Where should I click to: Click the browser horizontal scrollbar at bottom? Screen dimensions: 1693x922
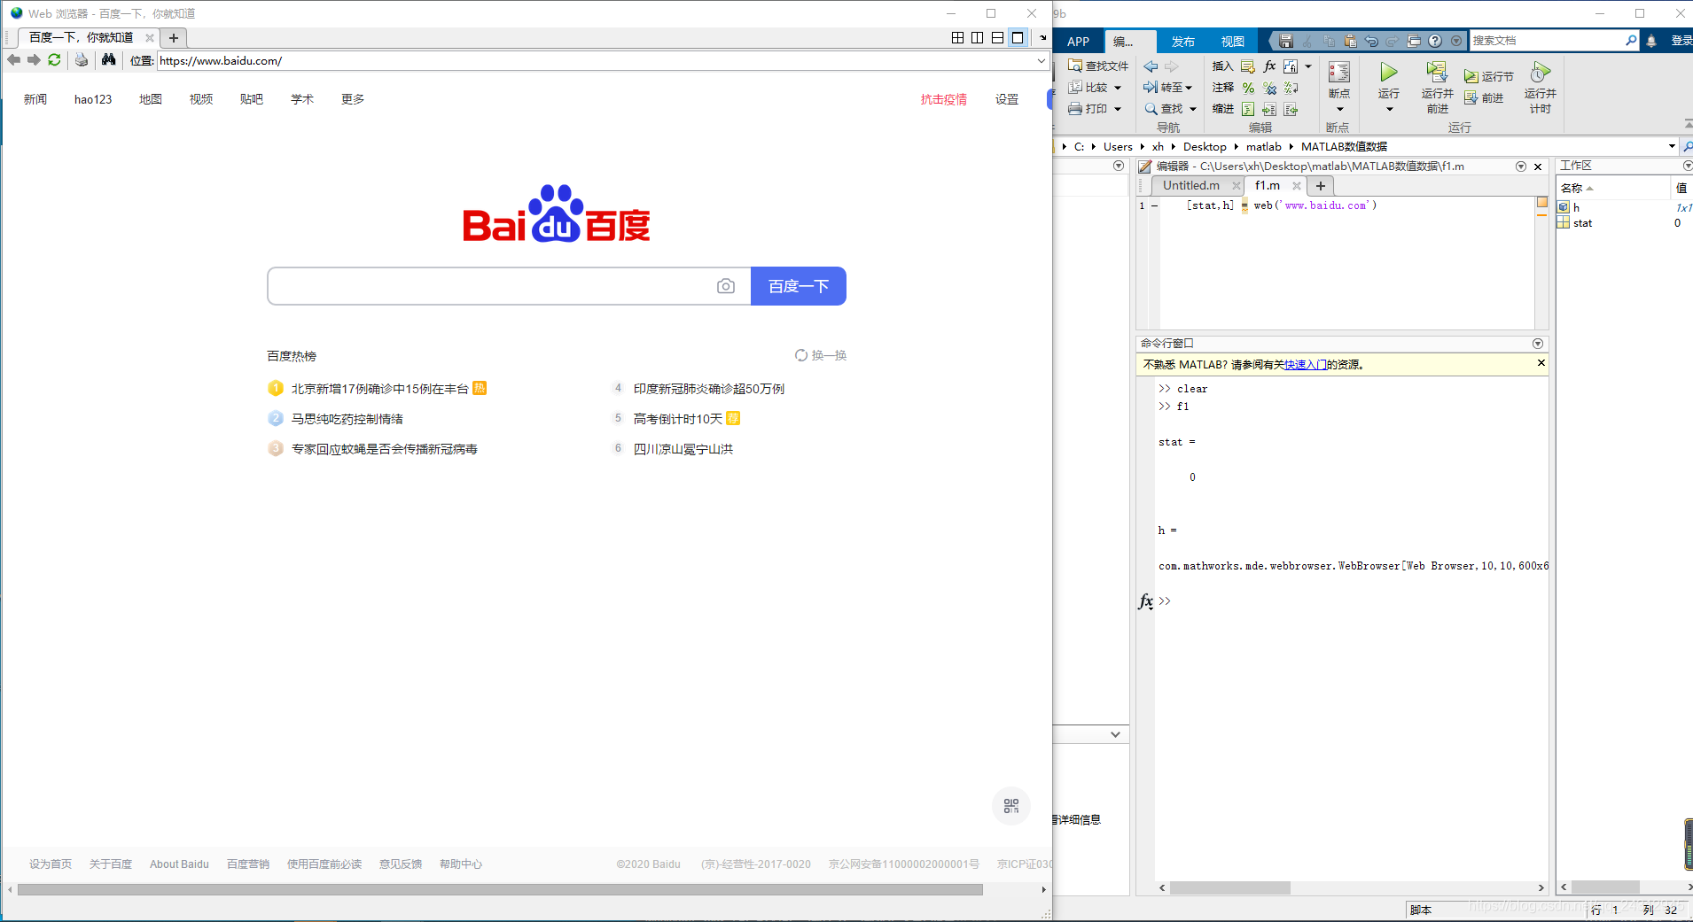[x=496, y=889]
